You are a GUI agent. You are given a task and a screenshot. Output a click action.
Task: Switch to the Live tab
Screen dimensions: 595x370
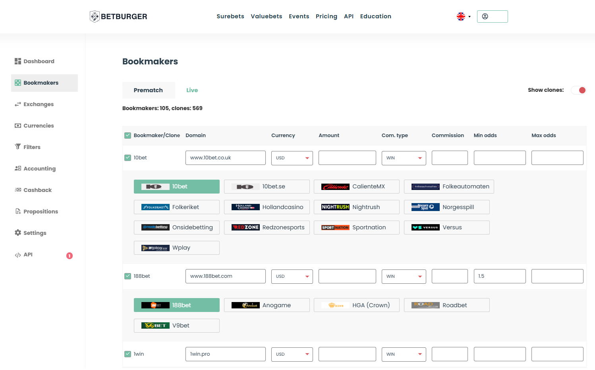click(192, 90)
